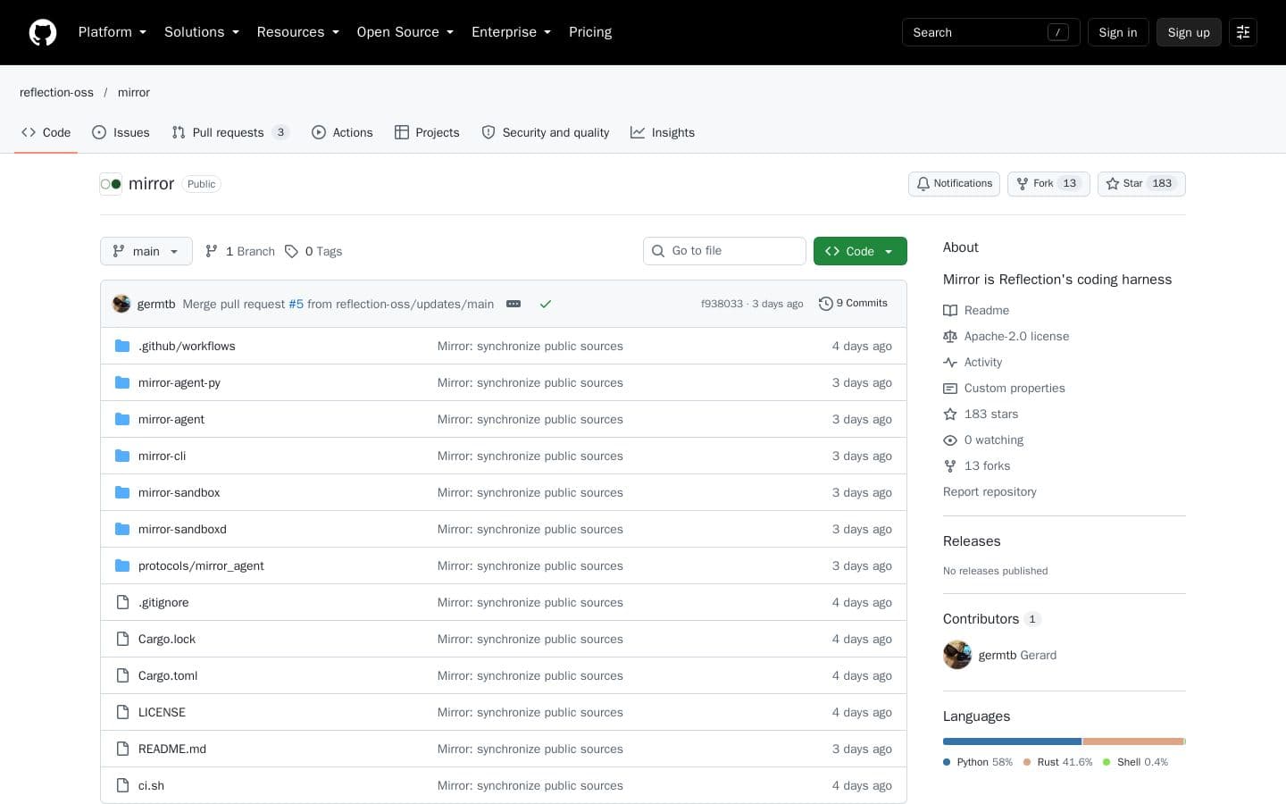
Task: Click the Activity pulse icon
Action: click(x=950, y=362)
